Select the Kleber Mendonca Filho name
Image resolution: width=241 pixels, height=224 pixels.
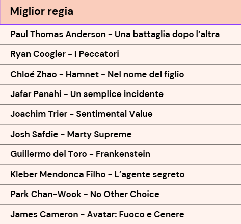coord(58,174)
